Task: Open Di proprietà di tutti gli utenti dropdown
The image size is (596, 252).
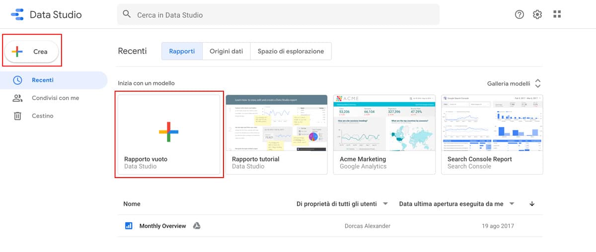Action: pos(342,204)
